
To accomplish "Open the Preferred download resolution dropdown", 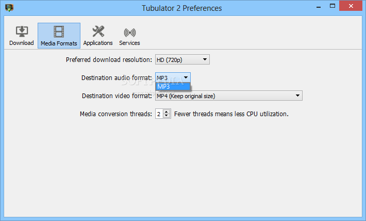I will click(182, 59).
